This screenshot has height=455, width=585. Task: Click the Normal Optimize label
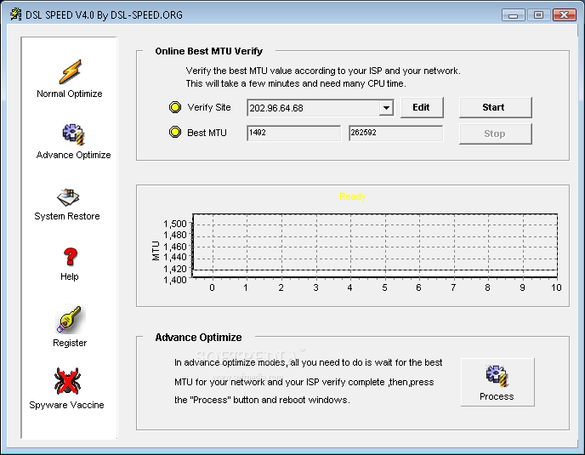(x=70, y=94)
